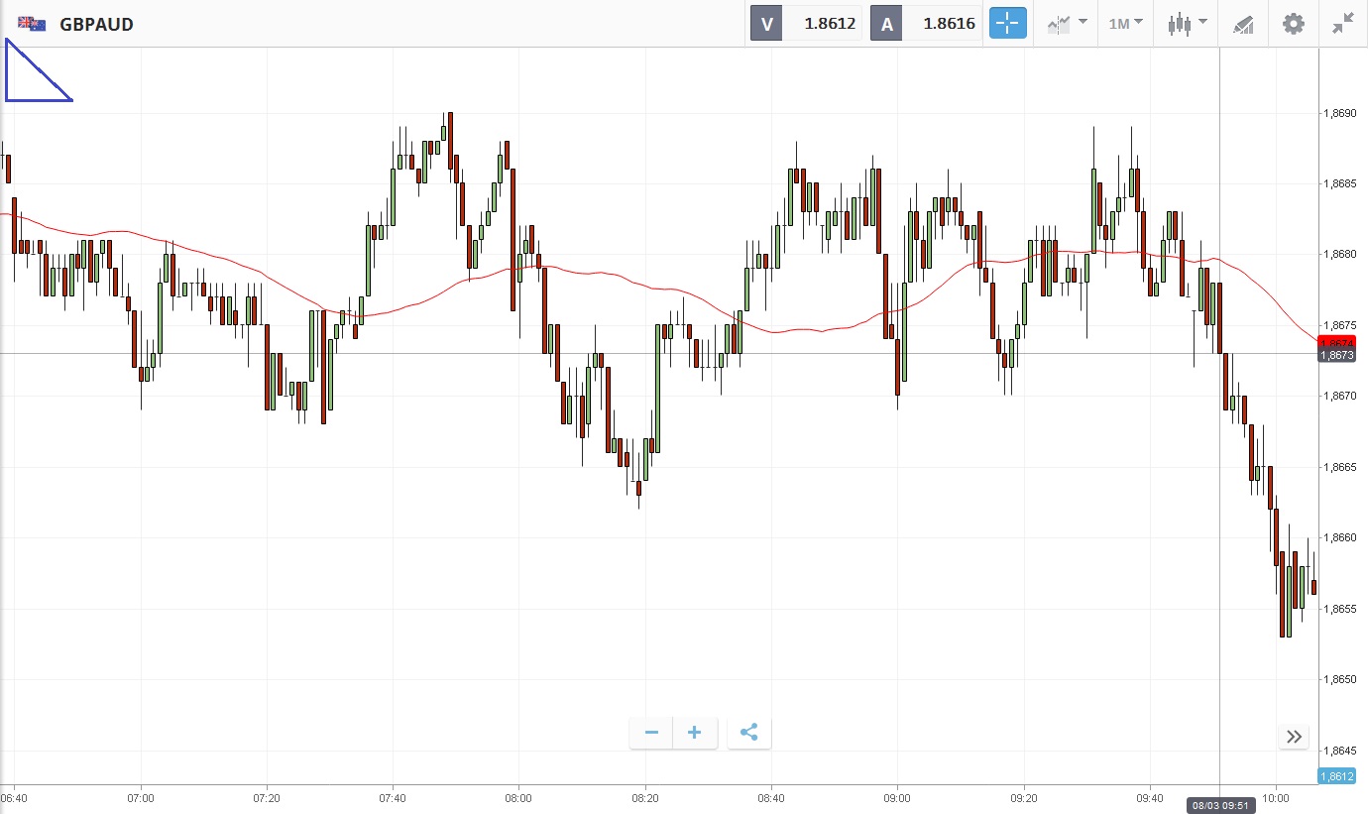
Task: Expand the 1M timeframe dropdown
Action: tap(1125, 24)
